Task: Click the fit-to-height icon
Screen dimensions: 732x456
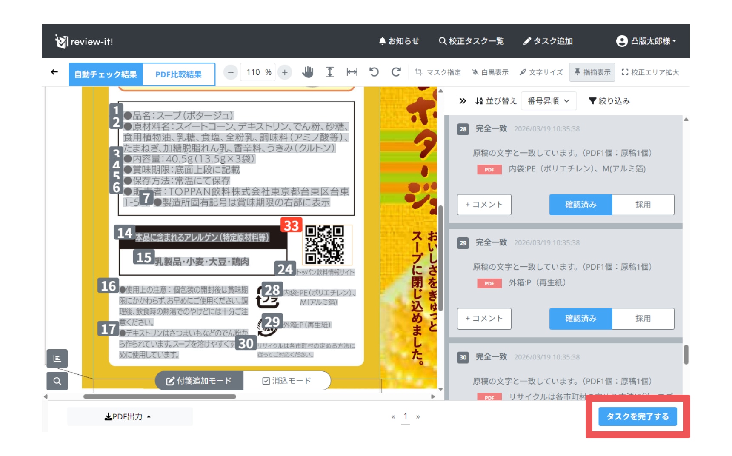Action: point(330,72)
